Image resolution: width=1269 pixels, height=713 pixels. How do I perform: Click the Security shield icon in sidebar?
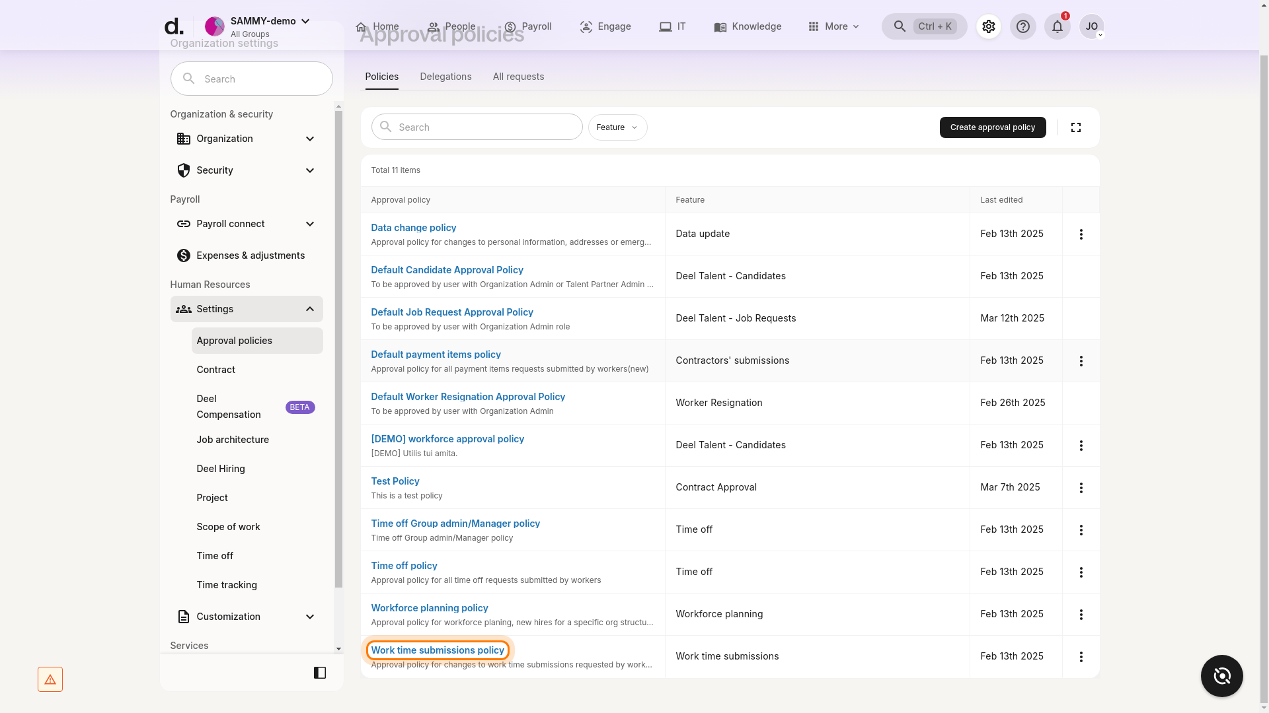[x=184, y=170]
